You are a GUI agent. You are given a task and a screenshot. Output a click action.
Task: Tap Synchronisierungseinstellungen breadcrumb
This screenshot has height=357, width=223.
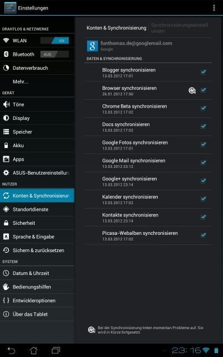tap(180, 28)
